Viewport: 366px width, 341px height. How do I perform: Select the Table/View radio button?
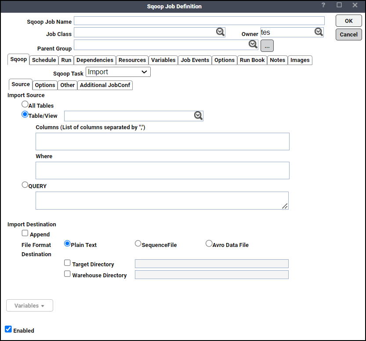pos(25,114)
